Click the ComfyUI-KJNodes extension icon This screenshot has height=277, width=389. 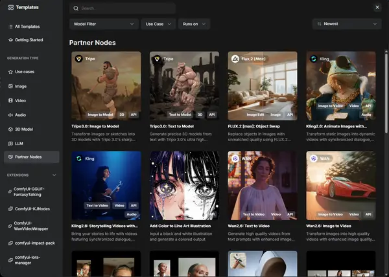(10, 209)
